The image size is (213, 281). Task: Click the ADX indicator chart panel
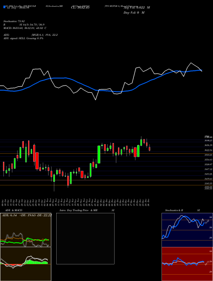tap(26, 230)
